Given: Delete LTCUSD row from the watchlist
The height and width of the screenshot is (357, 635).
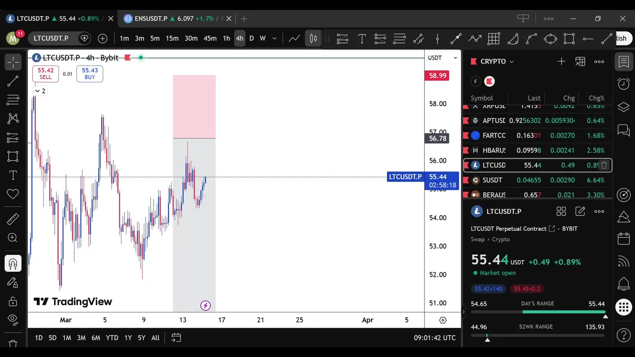Looking at the screenshot, I should 604,165.
